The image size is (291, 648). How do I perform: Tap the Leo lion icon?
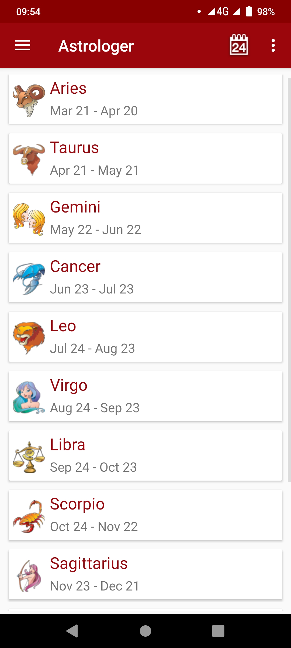click(x=29, y=338)
